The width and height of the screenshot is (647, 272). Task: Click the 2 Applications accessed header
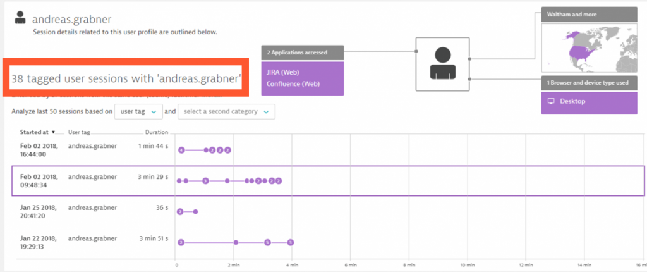303,53
